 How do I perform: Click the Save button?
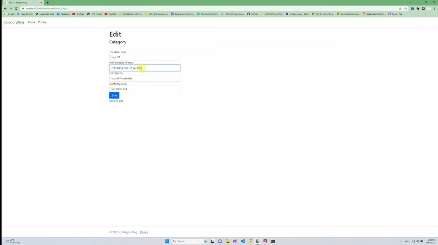pyautogui.click(x=114, y=95)
